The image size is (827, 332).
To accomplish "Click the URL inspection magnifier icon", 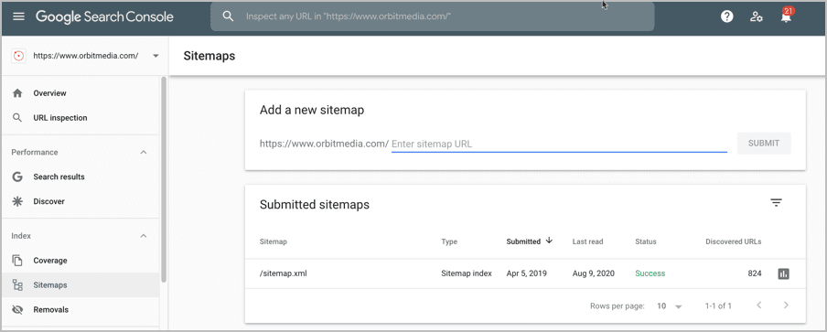I will pyautogui.click(x=17, y=117).
